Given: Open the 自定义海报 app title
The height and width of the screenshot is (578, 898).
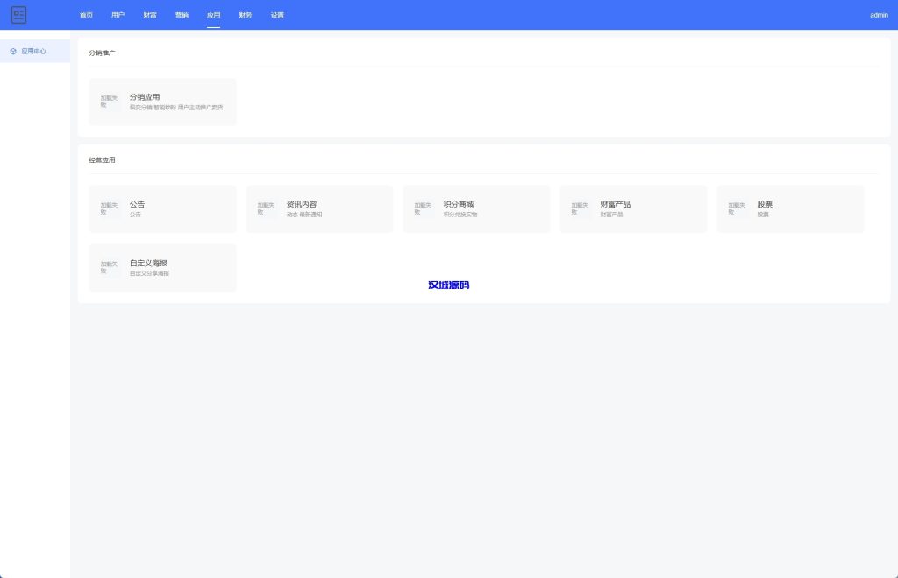Looking at the screenshot, I should (x=148, y=263).
